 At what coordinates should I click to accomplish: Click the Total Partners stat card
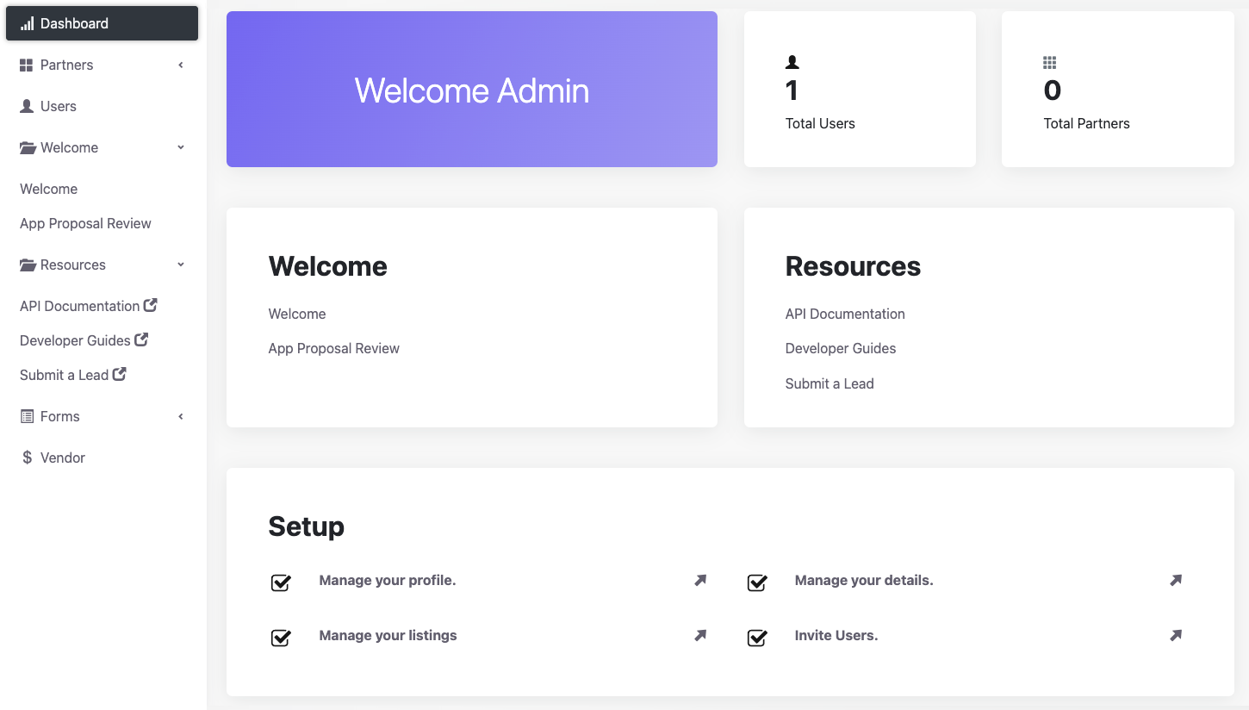point(1117,90)
